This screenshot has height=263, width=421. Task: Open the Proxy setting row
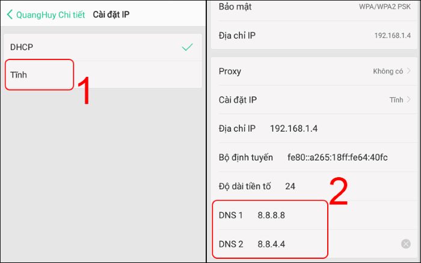point(315,71)
